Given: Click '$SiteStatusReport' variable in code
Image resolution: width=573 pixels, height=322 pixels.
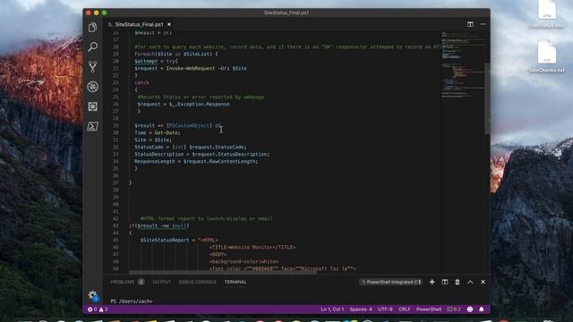Looking at the screenshot, I should [165, 240].
